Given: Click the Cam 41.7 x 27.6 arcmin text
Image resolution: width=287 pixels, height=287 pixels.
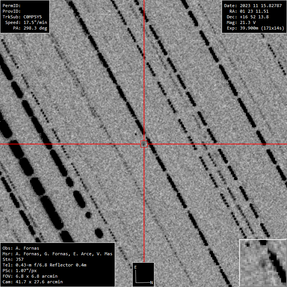Looking at the screenshot, I should (x=33, y=282).
